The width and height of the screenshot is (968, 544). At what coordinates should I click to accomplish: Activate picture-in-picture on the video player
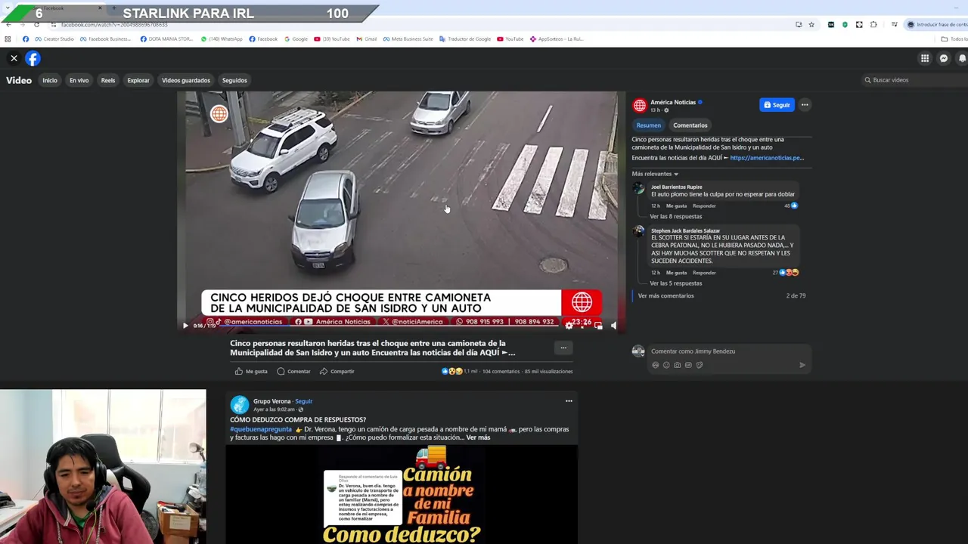[598, 326]
